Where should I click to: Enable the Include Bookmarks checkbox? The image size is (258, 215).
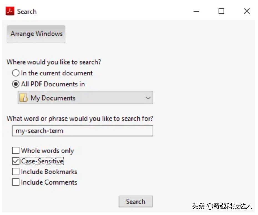point(16,172)
